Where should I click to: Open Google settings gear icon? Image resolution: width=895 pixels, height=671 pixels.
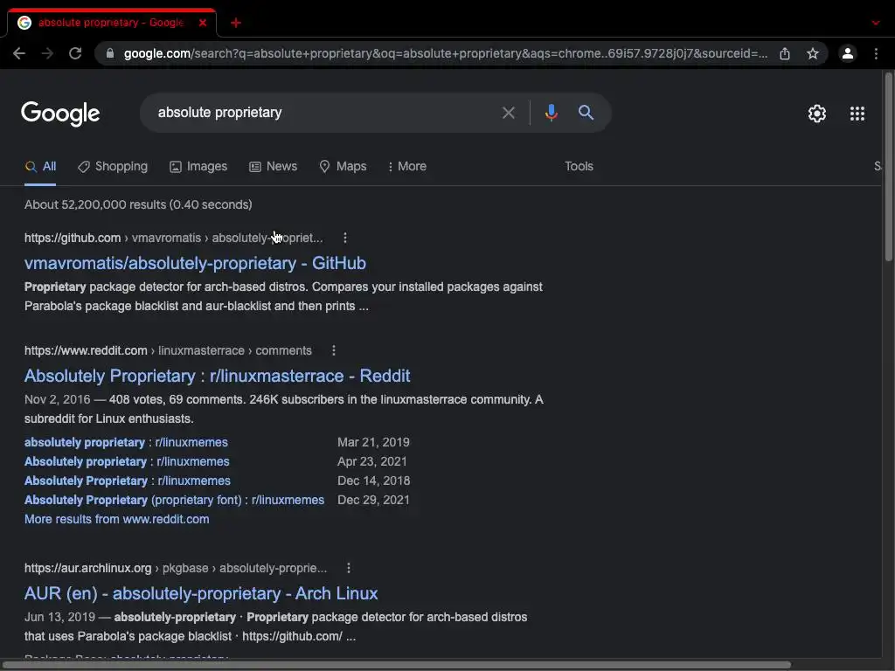click(817, 114)
